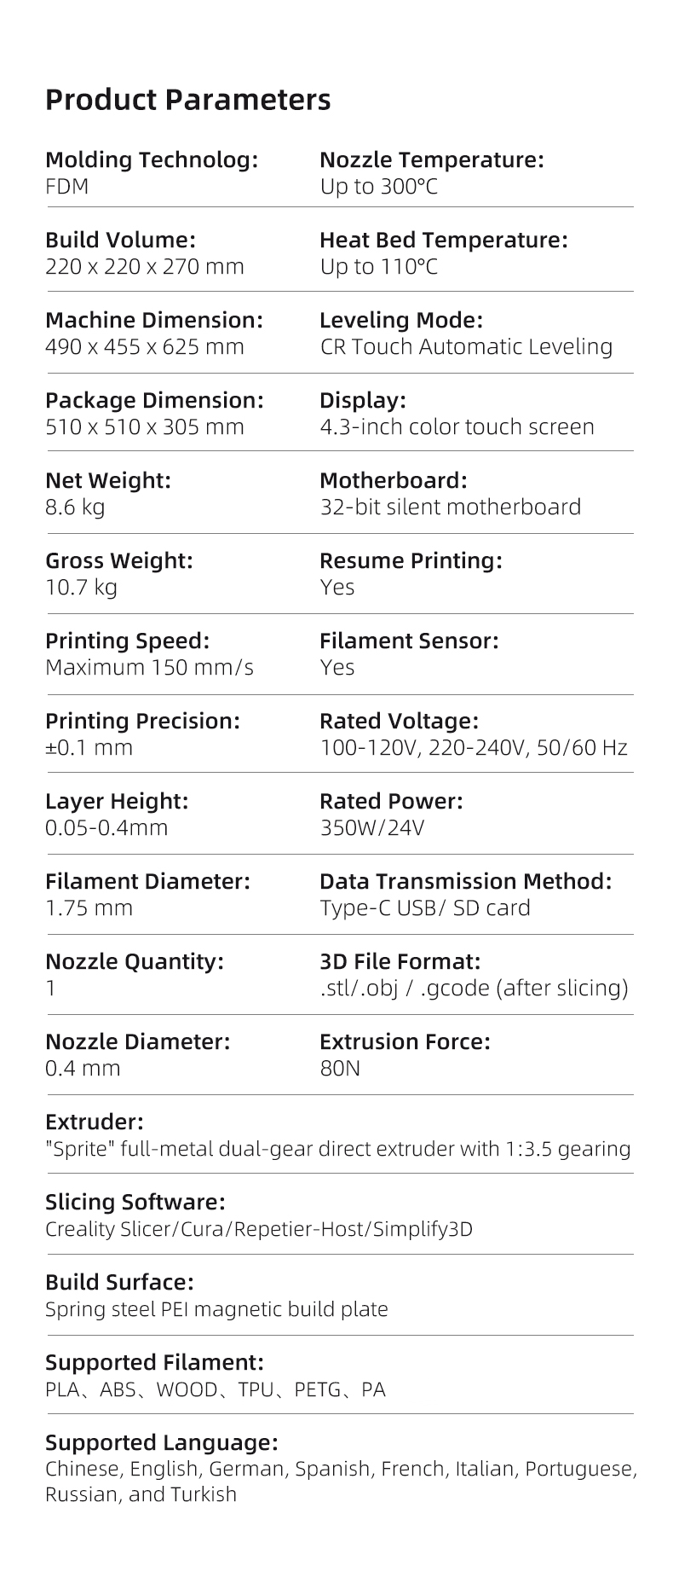Image resolution: width=673 pixels, height=1589 pixels.
Task: Click the Net Weight value 8.6 kg
Action: 75,507
